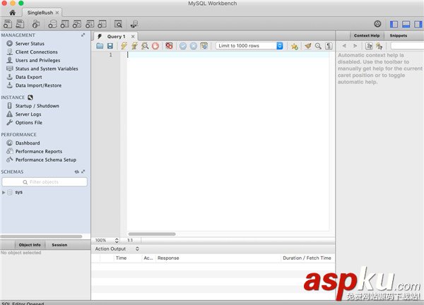Reconnect to DBMS icon
424x305 pixels.
134,24
